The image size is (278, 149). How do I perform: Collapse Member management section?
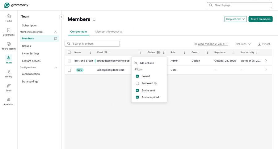[56, 32]
